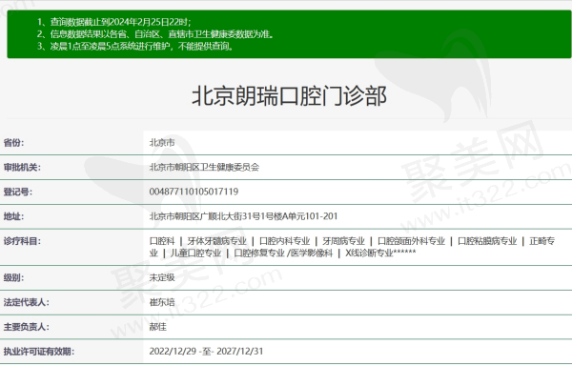Select 口腔科 in the departments list
Screen dimensions: 572x365
point(162,241)
